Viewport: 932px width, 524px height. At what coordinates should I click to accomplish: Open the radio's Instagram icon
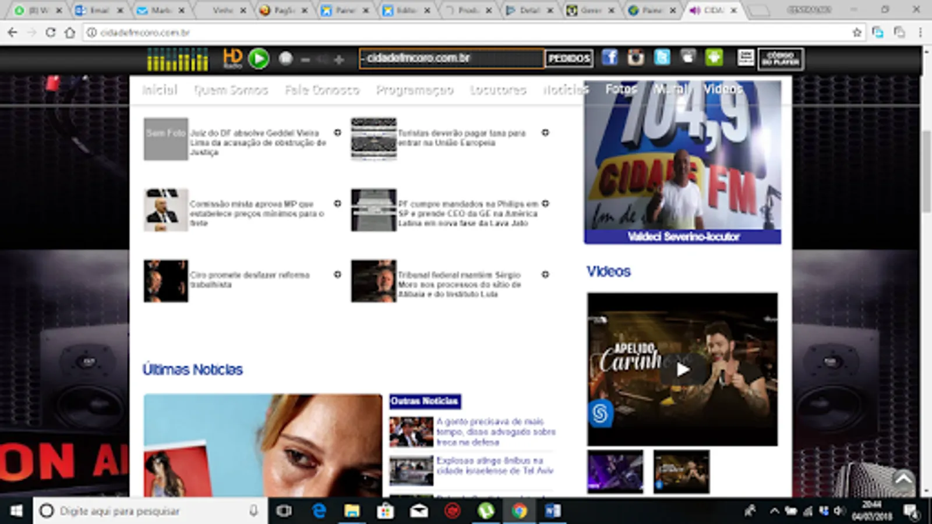click(636, 57)
